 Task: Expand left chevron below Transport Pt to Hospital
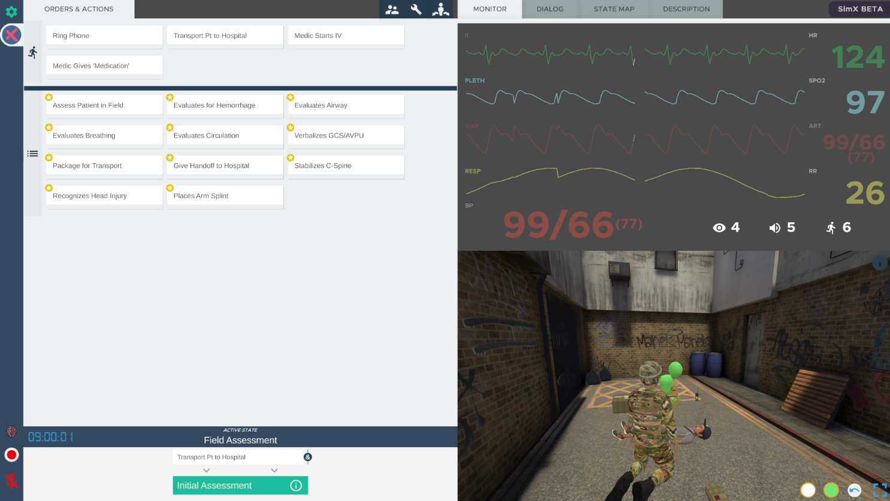coord(207,470)
